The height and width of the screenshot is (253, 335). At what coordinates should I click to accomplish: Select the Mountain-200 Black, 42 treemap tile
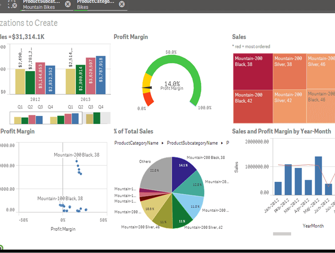[252, 107]
